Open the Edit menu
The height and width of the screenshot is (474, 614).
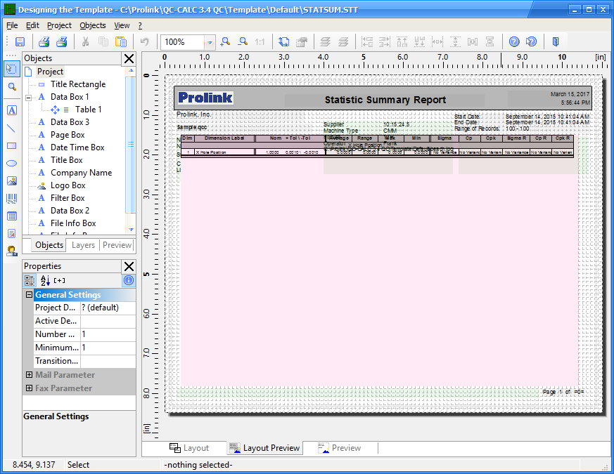(32, 25)
